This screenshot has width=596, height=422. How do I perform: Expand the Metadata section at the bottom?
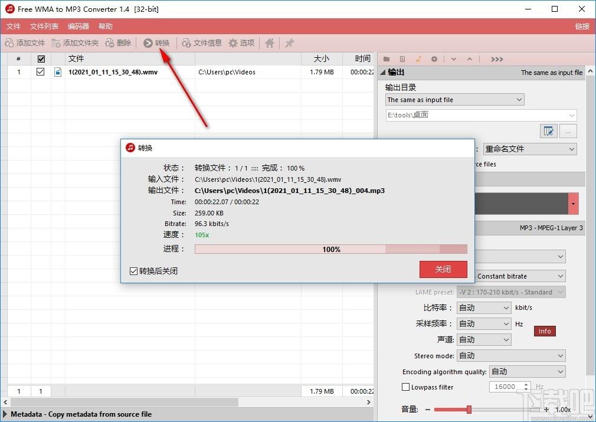[x=5, y=414]
